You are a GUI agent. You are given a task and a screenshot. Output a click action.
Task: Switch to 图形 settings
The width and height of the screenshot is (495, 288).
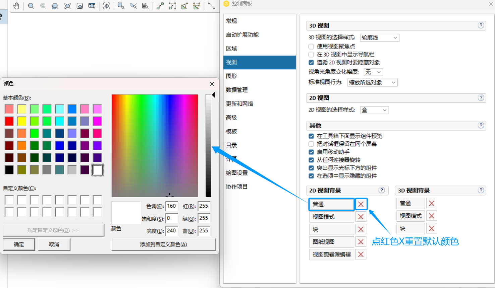pyautogui.click(x=260, y=76)
